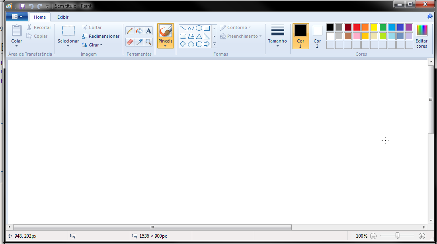Click the Recortar button

[x=39, y=27]
